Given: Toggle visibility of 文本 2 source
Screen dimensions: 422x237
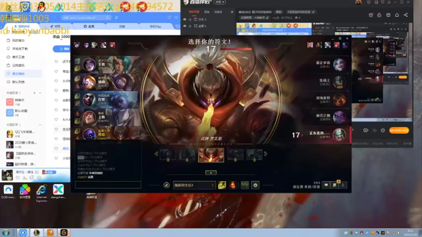Looking at the screenshot, I should tap(185, 19).
